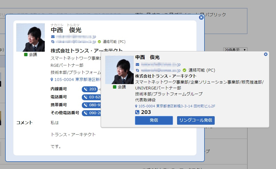Click the mail envelope icon in the call popup

(x=137, y=64)
